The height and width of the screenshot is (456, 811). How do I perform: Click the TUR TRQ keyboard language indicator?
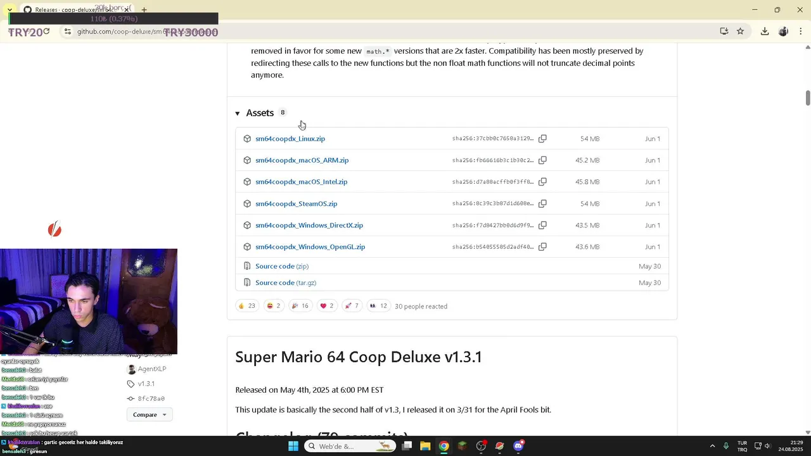[742, 446]
